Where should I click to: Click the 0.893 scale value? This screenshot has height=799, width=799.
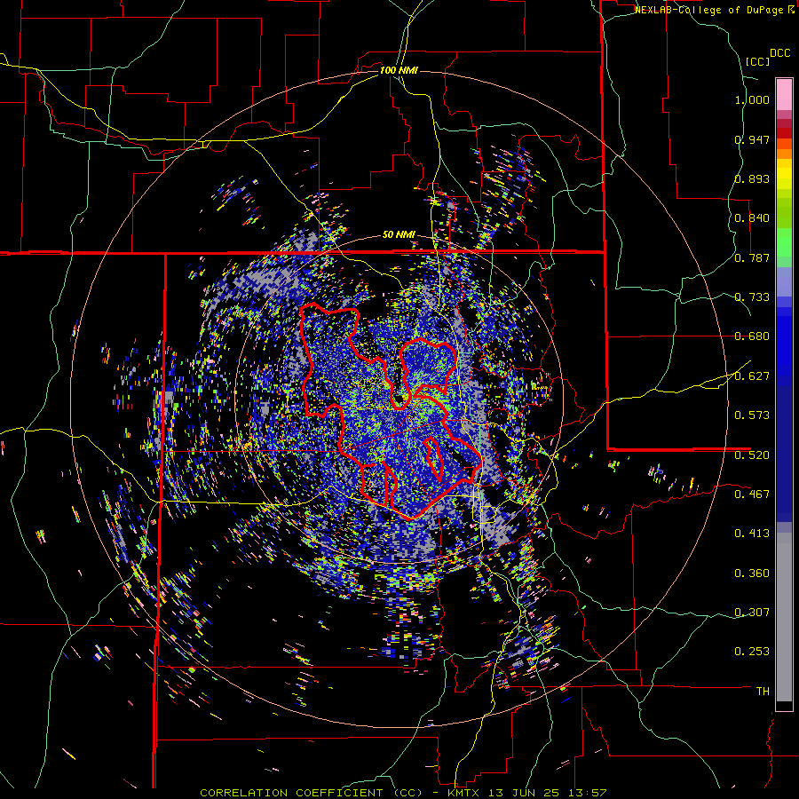(x=752, y=178)
